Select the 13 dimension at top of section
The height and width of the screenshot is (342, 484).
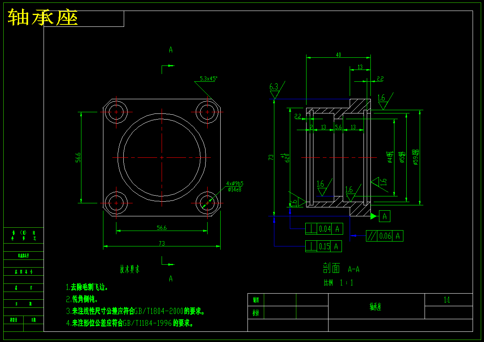360,67
